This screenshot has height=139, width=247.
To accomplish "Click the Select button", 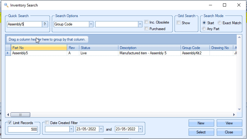I will (x=201, y=132).
